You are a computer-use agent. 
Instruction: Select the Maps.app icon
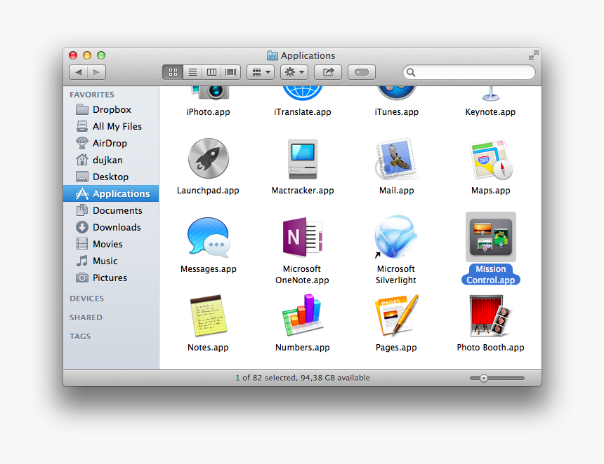(x=490, y=159)
